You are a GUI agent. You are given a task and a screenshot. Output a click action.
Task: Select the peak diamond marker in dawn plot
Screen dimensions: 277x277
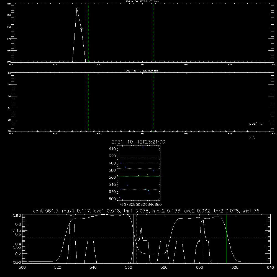click(x=77, y=8)
